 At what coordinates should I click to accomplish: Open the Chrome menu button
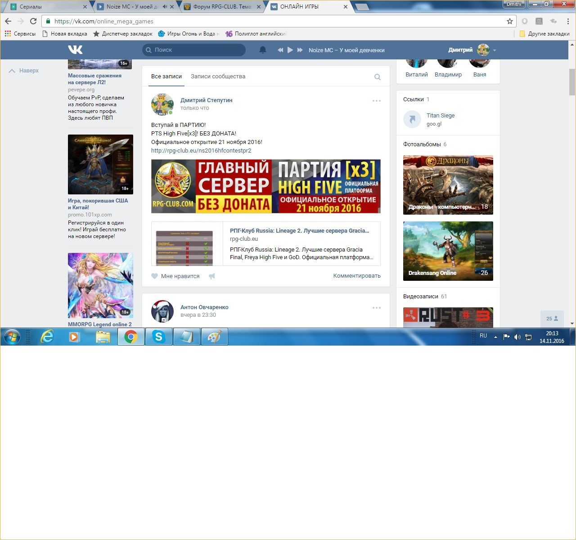[569, 21]
